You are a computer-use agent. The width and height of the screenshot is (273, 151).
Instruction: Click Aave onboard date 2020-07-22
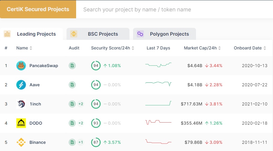(x=254, y=85)
